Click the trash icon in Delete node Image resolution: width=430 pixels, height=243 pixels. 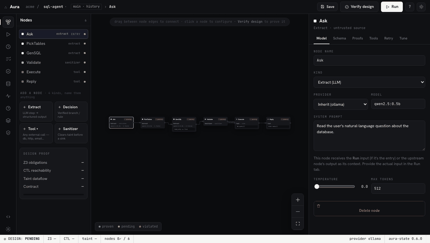319,206
